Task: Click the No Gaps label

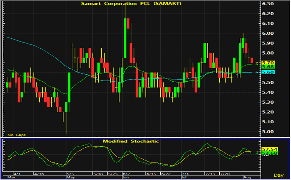Action: tap(16, 135)
